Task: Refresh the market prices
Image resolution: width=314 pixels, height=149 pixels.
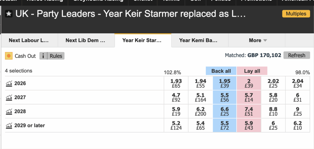Action: 297,55
